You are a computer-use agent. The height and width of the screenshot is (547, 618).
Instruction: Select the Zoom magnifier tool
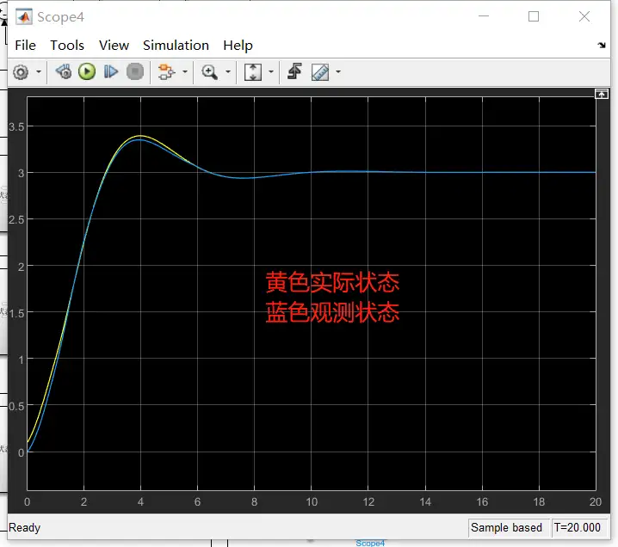point(209,72)
